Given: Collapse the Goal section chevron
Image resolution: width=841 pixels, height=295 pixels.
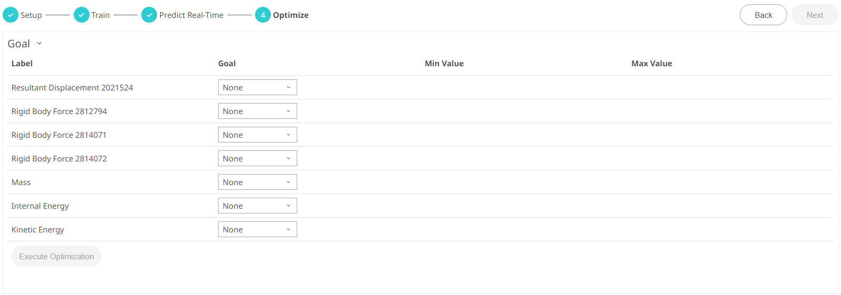Looking at the screenshot, I should [40, 44].
